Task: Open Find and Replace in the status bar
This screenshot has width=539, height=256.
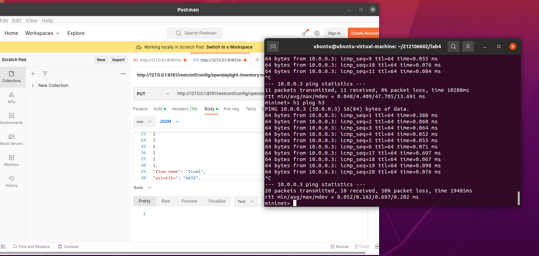Action: tap(31, 247)
